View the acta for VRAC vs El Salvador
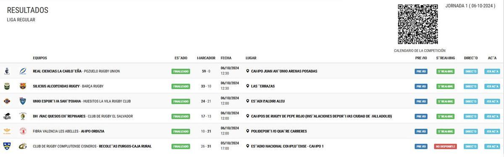504x157 pixels. coord(492,116)
